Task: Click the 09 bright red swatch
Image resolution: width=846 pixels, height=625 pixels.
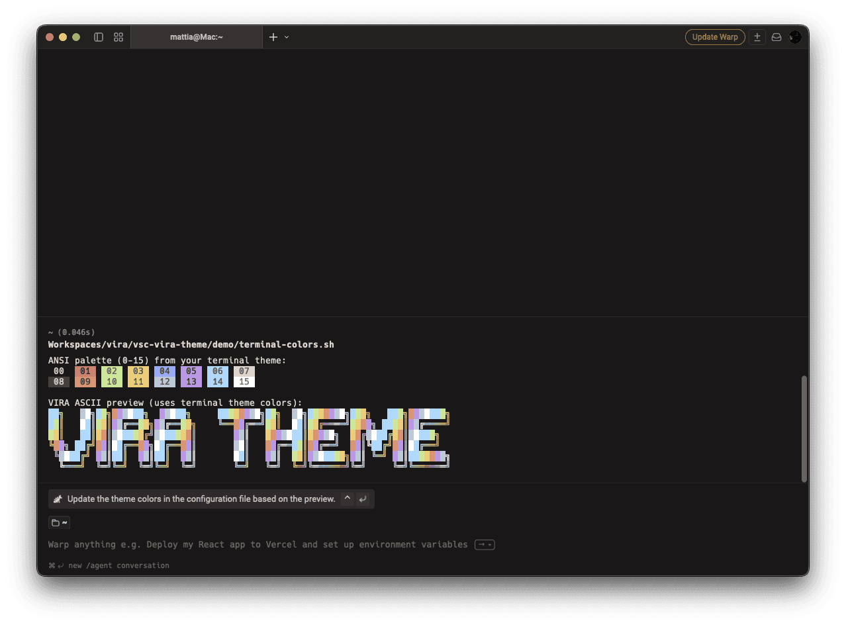Action: 85,382
